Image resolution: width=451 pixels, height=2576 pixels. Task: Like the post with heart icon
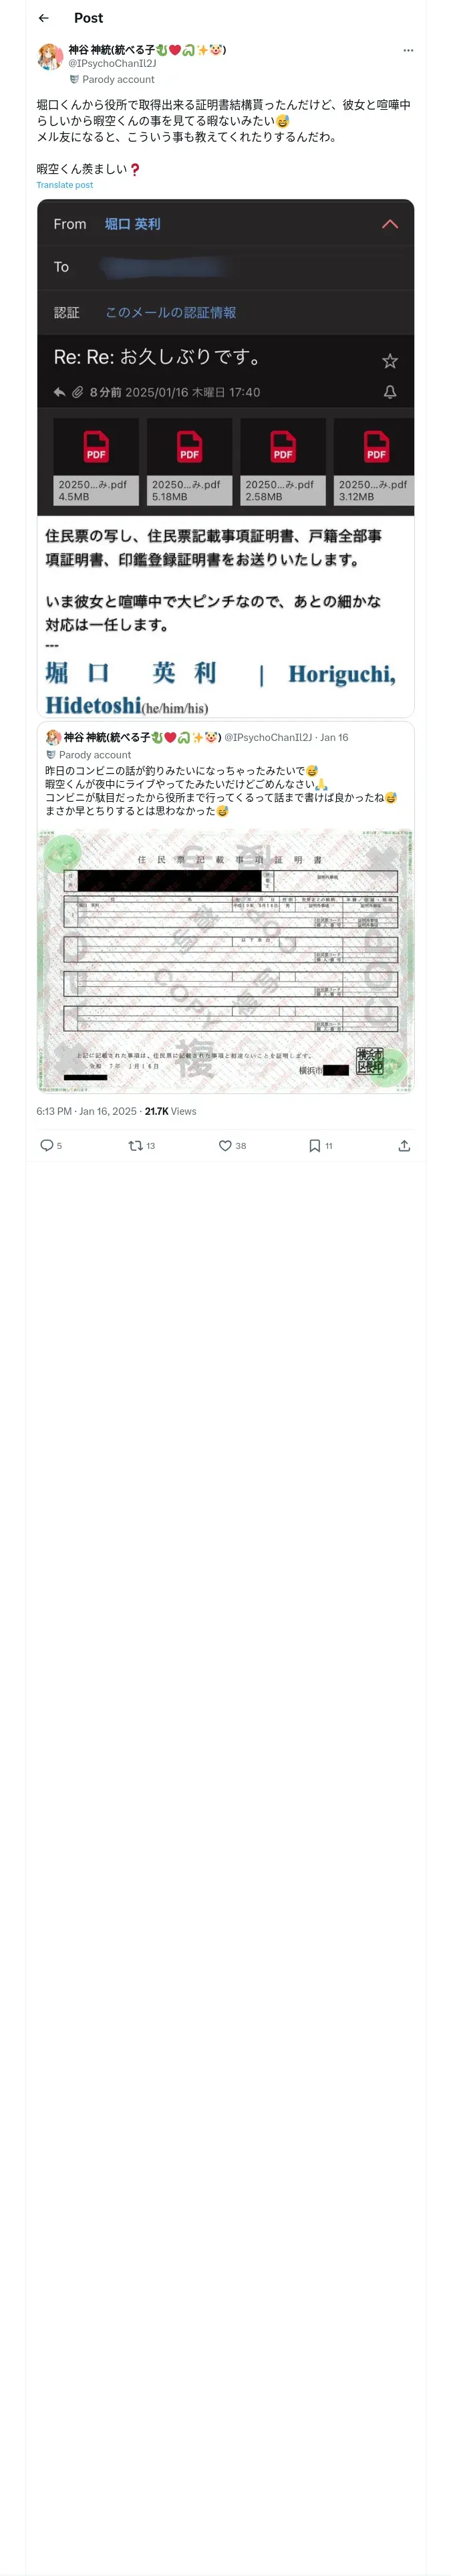225,1145
